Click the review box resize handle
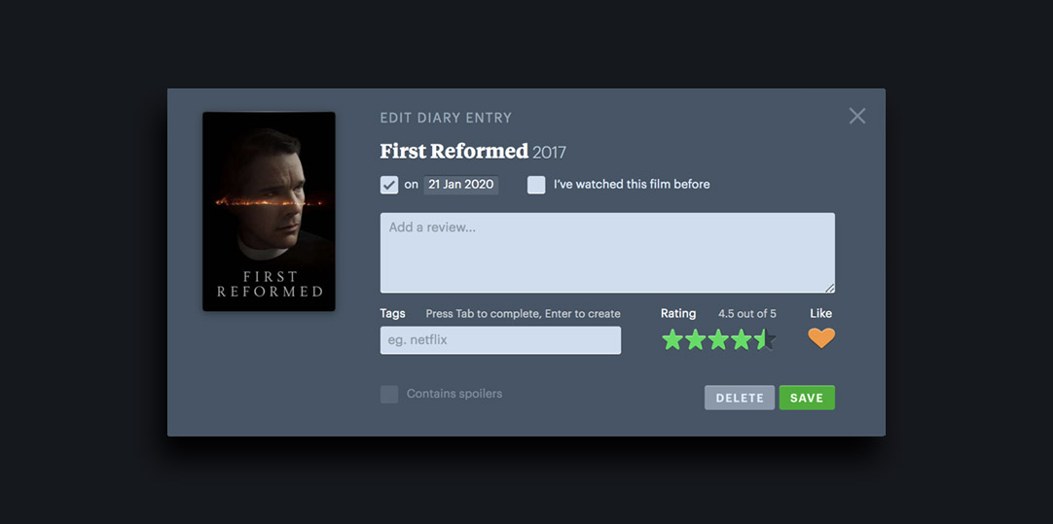The height and width of the screenshot is (524, 1053). tap(830, 288)
